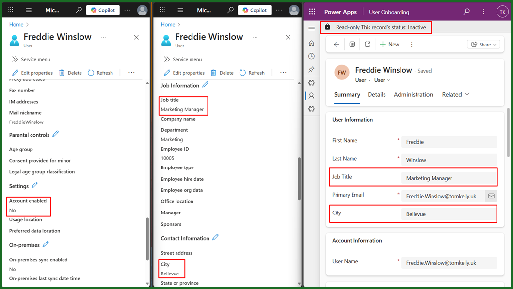The height and width of the screenshot is (289, 513).
Task: Switch to the Administration tab
Action: pos(413,94)
